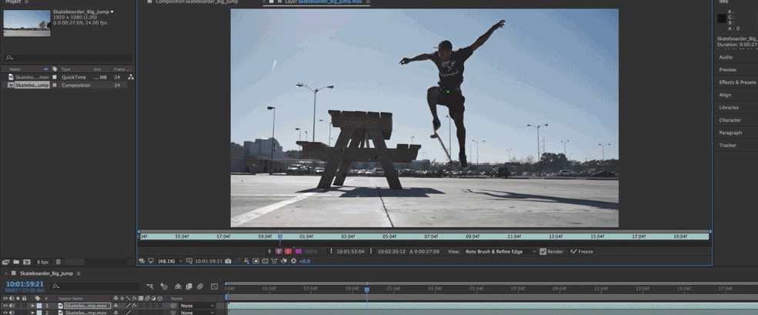This screenshot has width=758, height=315.
Task: Click 8 bpc color depth button
Action: 42,262
